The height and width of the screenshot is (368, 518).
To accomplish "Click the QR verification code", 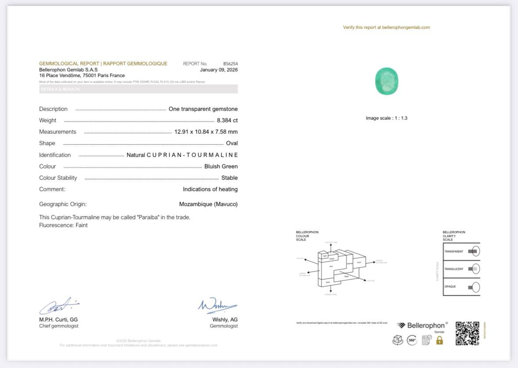I will [467, 333].
